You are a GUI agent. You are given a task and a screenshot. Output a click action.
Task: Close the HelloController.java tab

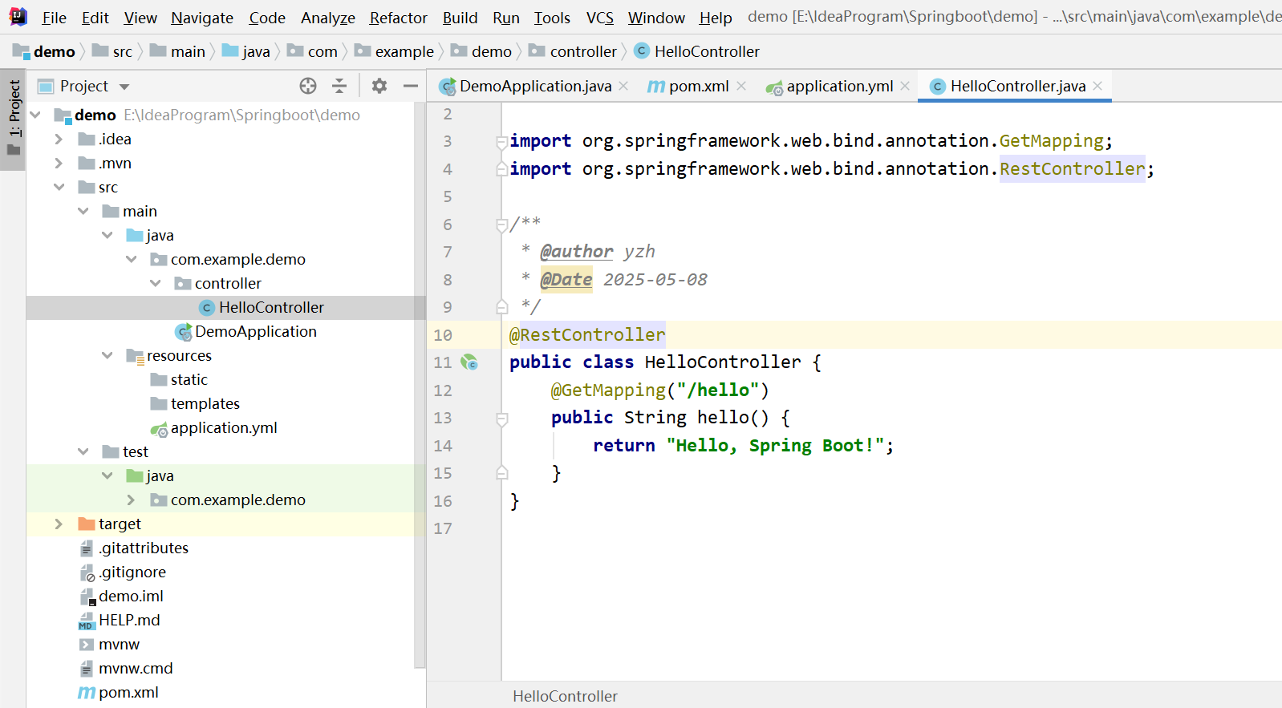pyautogui.click(x=1097, y=86)
